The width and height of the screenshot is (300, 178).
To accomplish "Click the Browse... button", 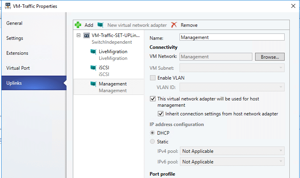I will [270, 57].
